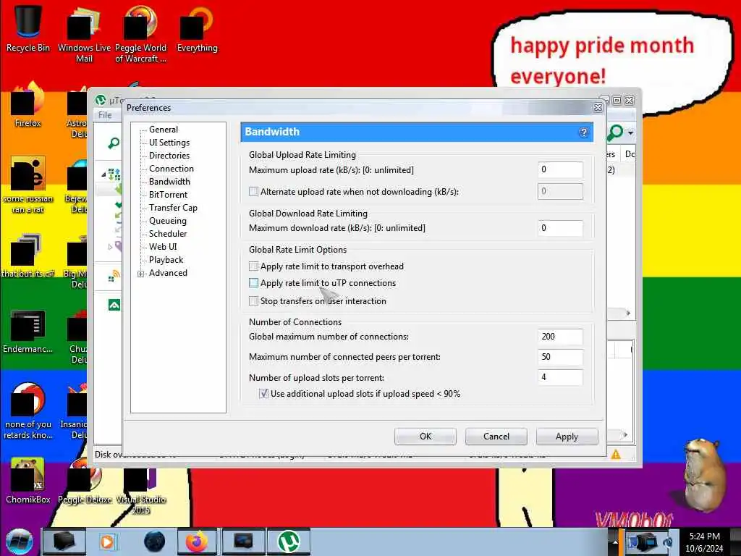This screenshot has height=556, width=741.
Task: Click upload slots per torrent field
Action: pyautogui.click(x=560, y=377)
